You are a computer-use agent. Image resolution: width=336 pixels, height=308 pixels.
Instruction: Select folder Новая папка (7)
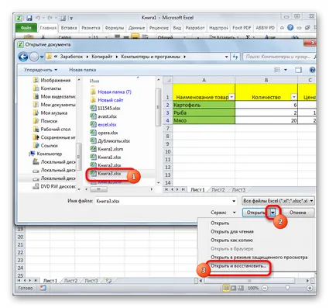pyautogui.click(x=111, y=92)
